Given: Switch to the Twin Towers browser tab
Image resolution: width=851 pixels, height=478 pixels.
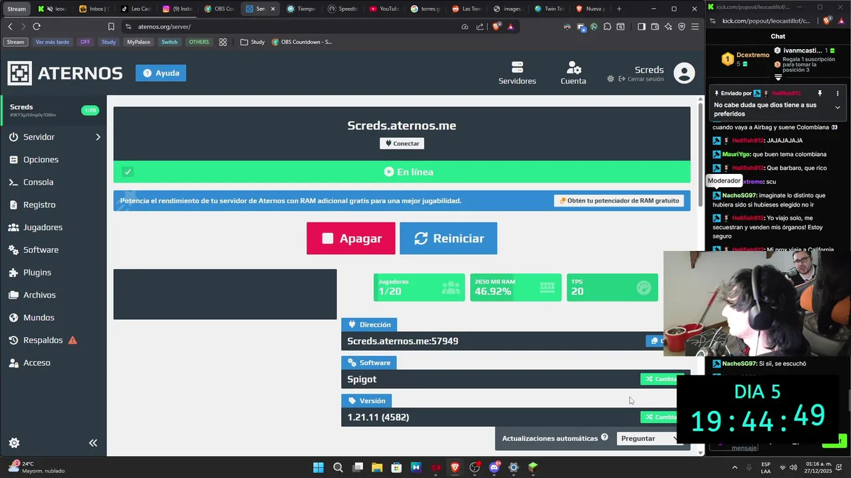Looking at the screenshot, I should (549, 9).
